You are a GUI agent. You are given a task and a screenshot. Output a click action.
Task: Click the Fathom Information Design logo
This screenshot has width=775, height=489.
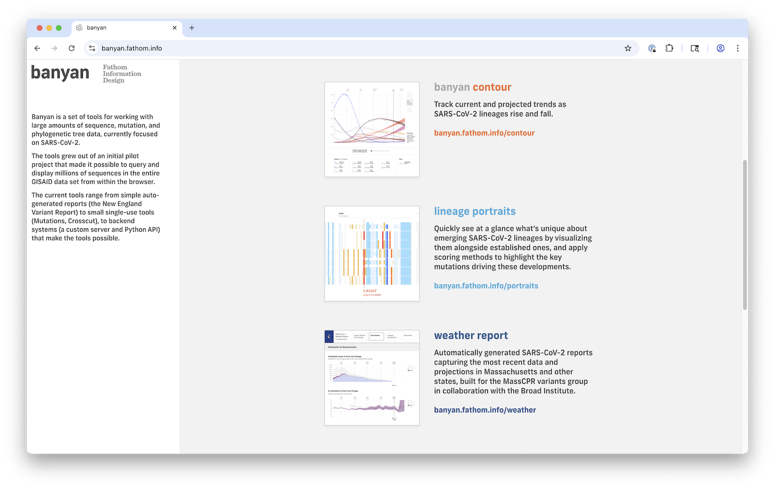[122, 74]
